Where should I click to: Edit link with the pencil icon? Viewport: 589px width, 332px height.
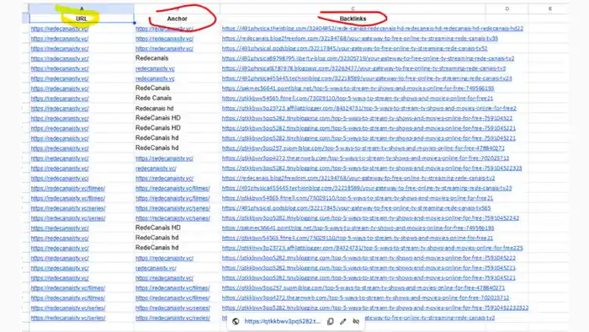click(x=343, y=322)
